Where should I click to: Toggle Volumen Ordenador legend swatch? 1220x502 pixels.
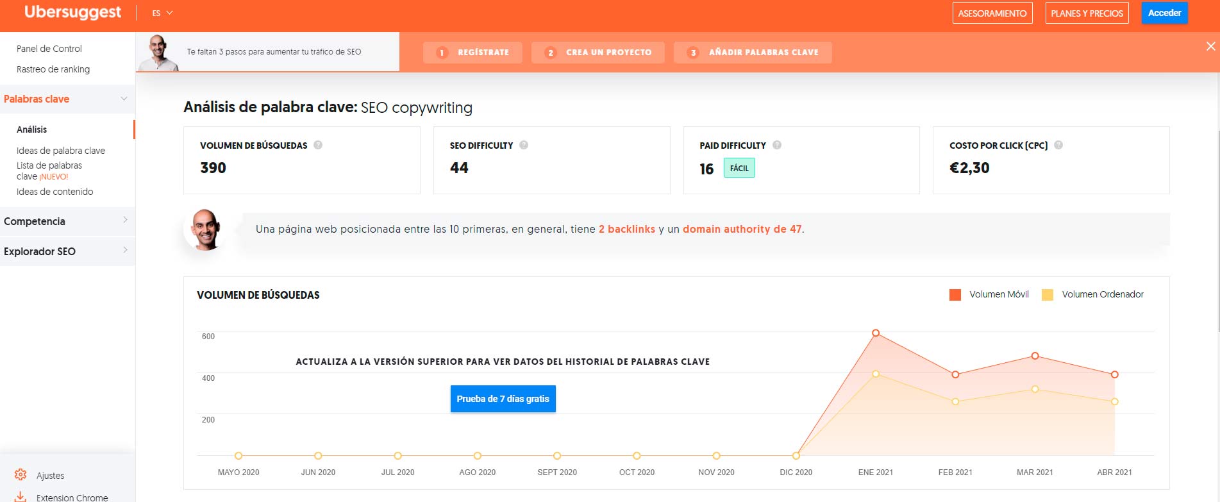[1048, 295]
